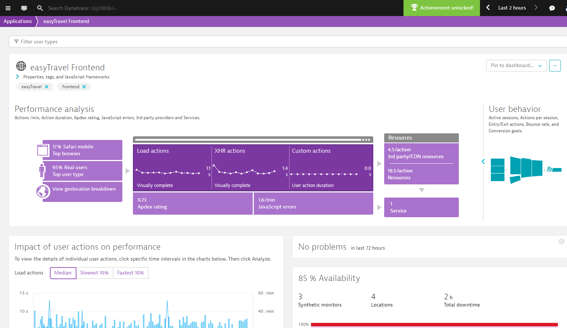567x328 pixels.
Task: Open the help chat bubble icon
Action: 552,8
